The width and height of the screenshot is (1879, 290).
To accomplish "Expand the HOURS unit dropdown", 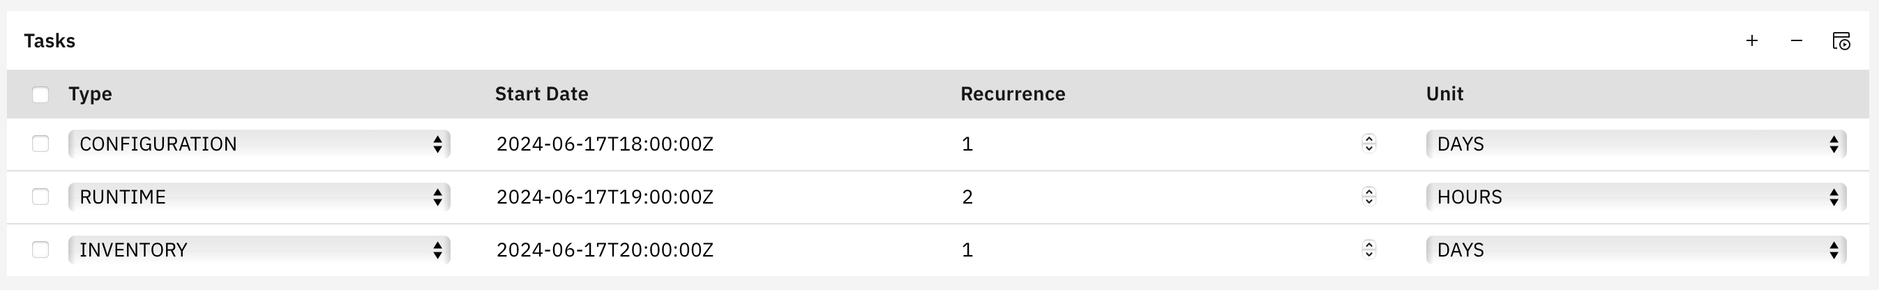I will point(1636,197).
